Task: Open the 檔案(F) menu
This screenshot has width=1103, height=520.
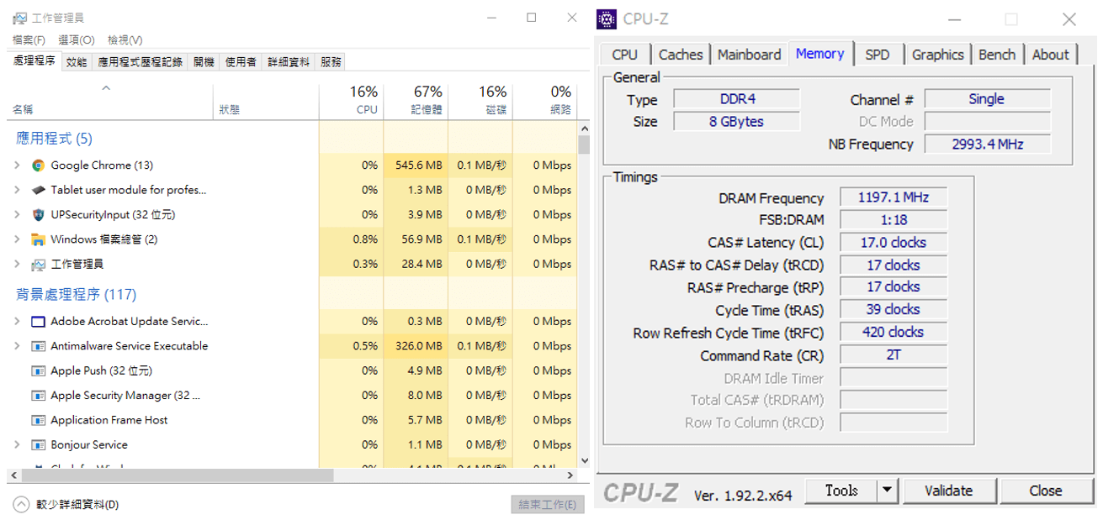Action: point(29,39)
